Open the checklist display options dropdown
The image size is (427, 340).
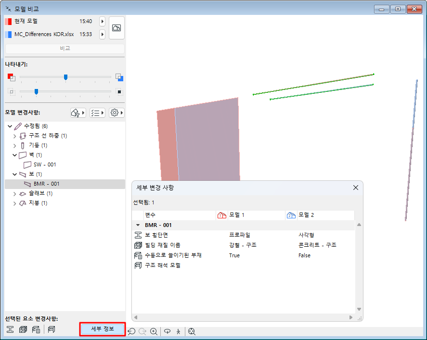coord(97,113)
